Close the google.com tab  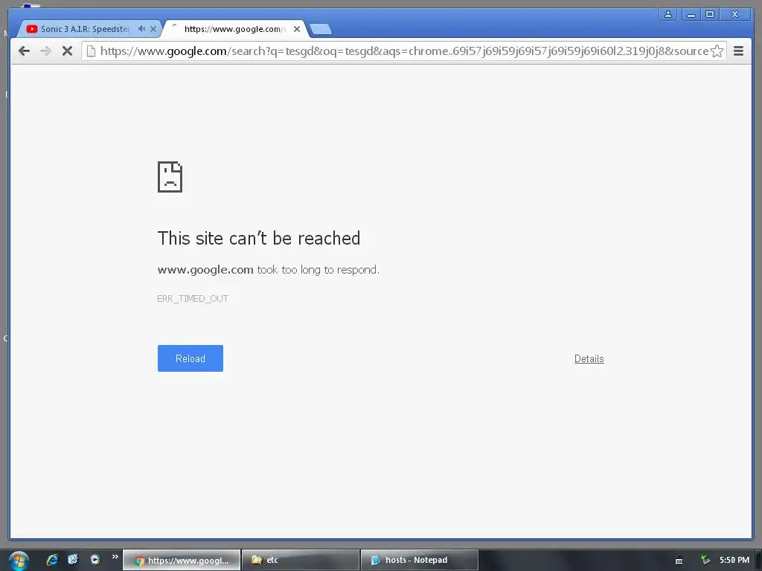pyautogui.click(x=297, y=29)
